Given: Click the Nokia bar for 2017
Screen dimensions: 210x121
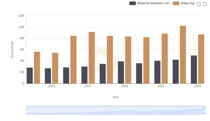Looking at the screenshot, I should click(x=92, y=58).
